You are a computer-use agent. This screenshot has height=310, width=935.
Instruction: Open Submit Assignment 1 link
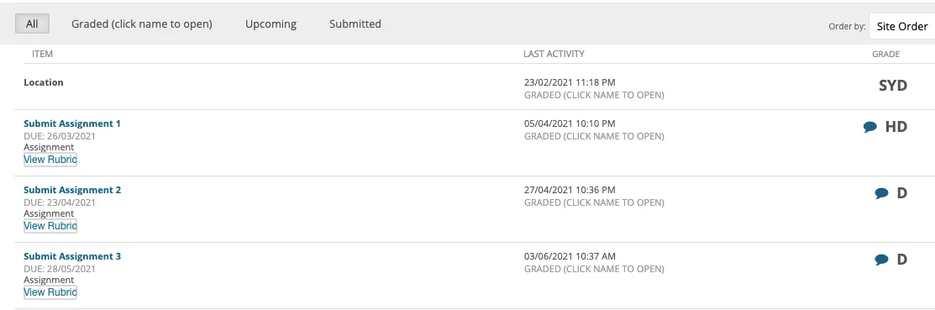tap(72, 123)
